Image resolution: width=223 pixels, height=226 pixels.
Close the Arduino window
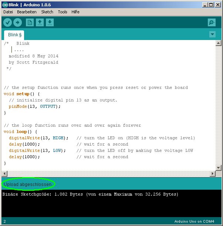[218, 5]
